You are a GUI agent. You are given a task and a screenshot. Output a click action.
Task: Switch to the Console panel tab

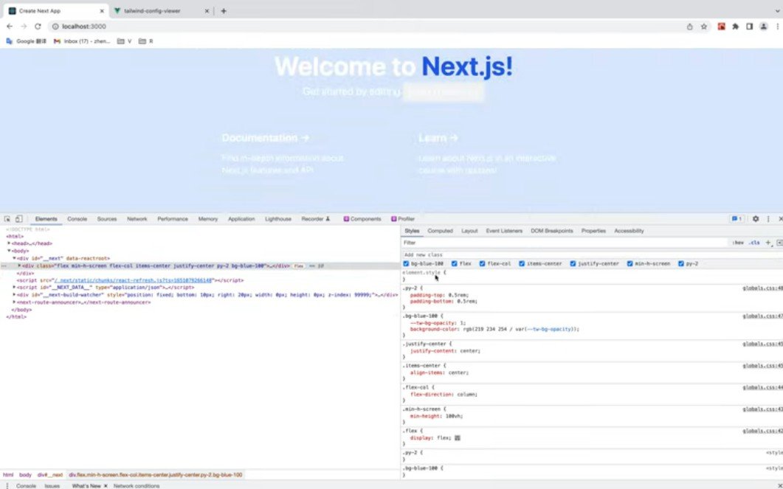[77, 218]
